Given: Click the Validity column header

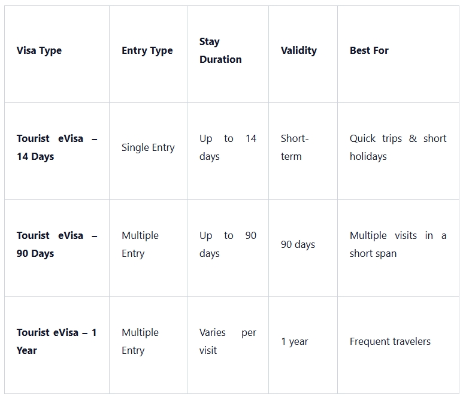Looking at the screenshot, I should pyautogui.click(x=298, y=50).
